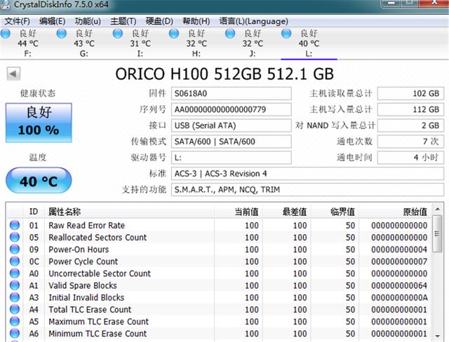Click the 原始值 column header

[394, 212]
